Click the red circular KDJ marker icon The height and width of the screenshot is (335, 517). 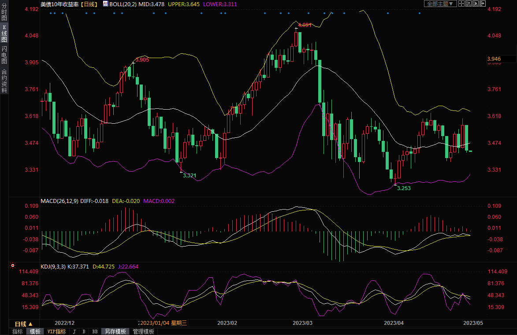tap(12, 266)
